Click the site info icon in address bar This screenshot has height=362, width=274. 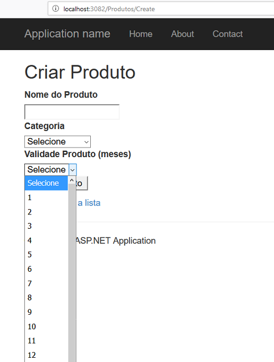55,9
